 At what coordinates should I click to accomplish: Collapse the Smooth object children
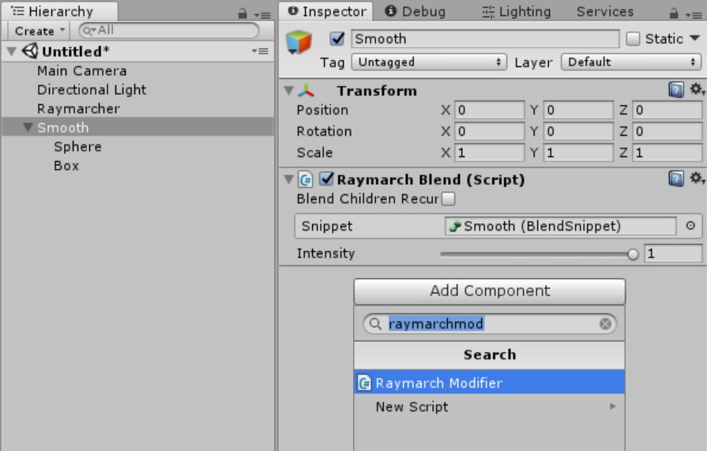28,128
